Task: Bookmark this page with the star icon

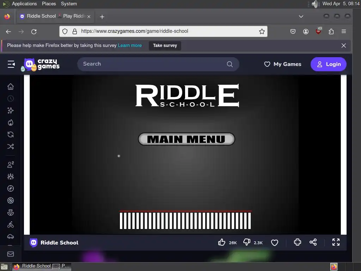Action: point(262,31)
